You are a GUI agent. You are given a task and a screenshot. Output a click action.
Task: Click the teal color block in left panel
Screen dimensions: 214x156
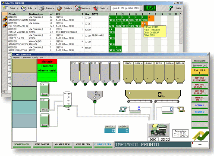pos(24,107)
